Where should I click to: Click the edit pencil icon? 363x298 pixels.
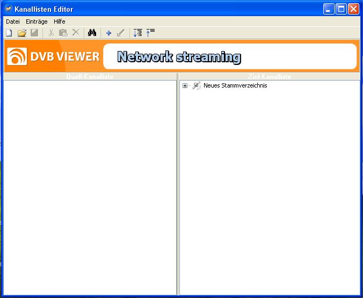pos(121,33)
